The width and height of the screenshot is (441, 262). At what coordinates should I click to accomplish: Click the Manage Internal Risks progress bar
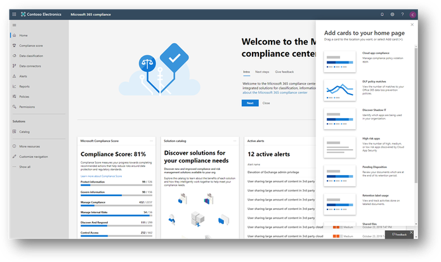click(x=116, y=216)
